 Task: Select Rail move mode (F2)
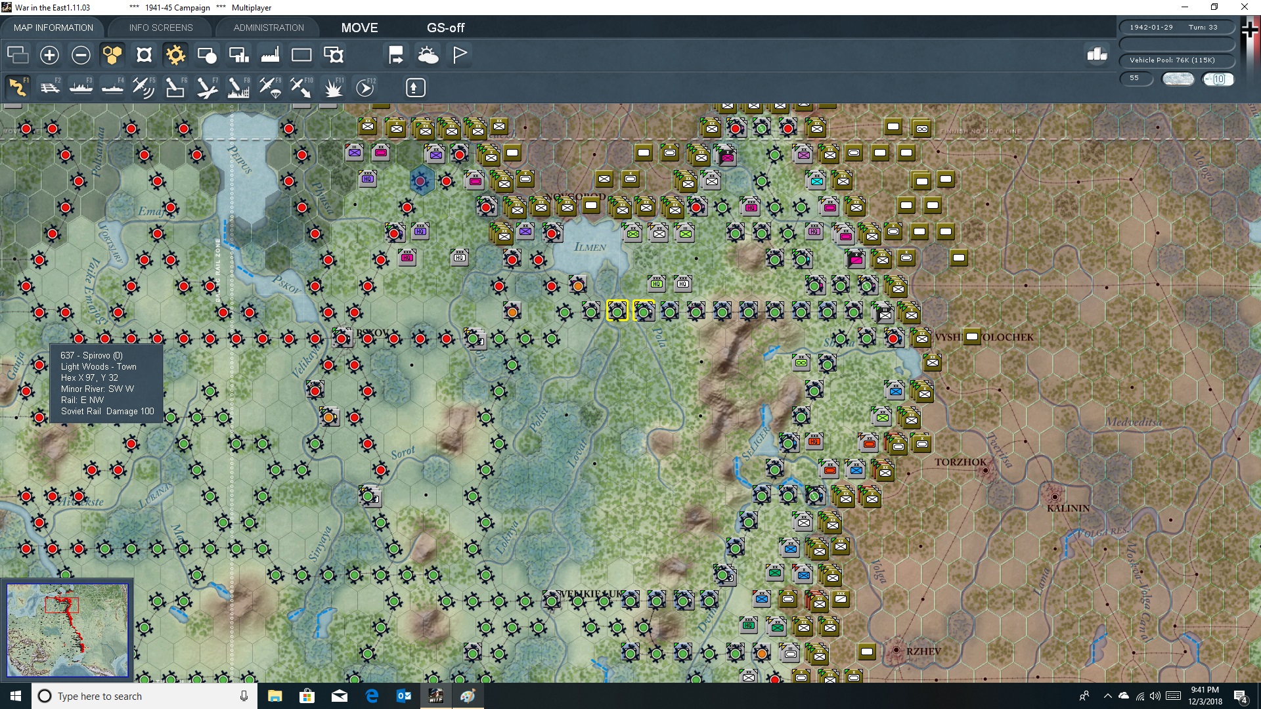coord(49,87)
